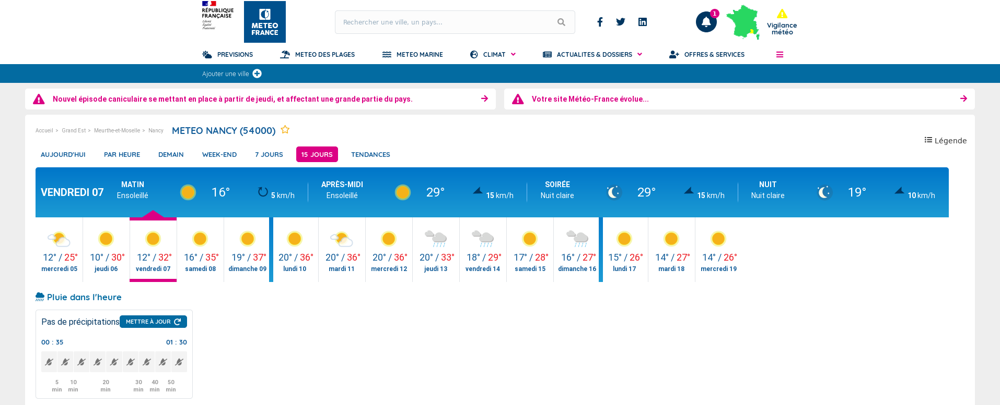Switch to AUJOURD'HUI tab
The image size is (1000, 405).
click(63, 154)
